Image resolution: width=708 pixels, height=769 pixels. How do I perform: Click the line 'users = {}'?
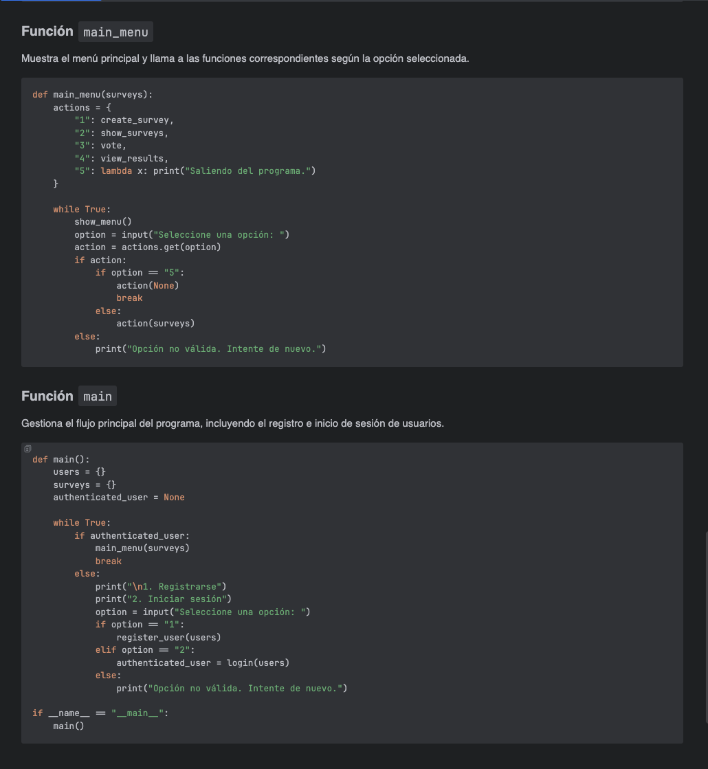(x=80, y=472)
